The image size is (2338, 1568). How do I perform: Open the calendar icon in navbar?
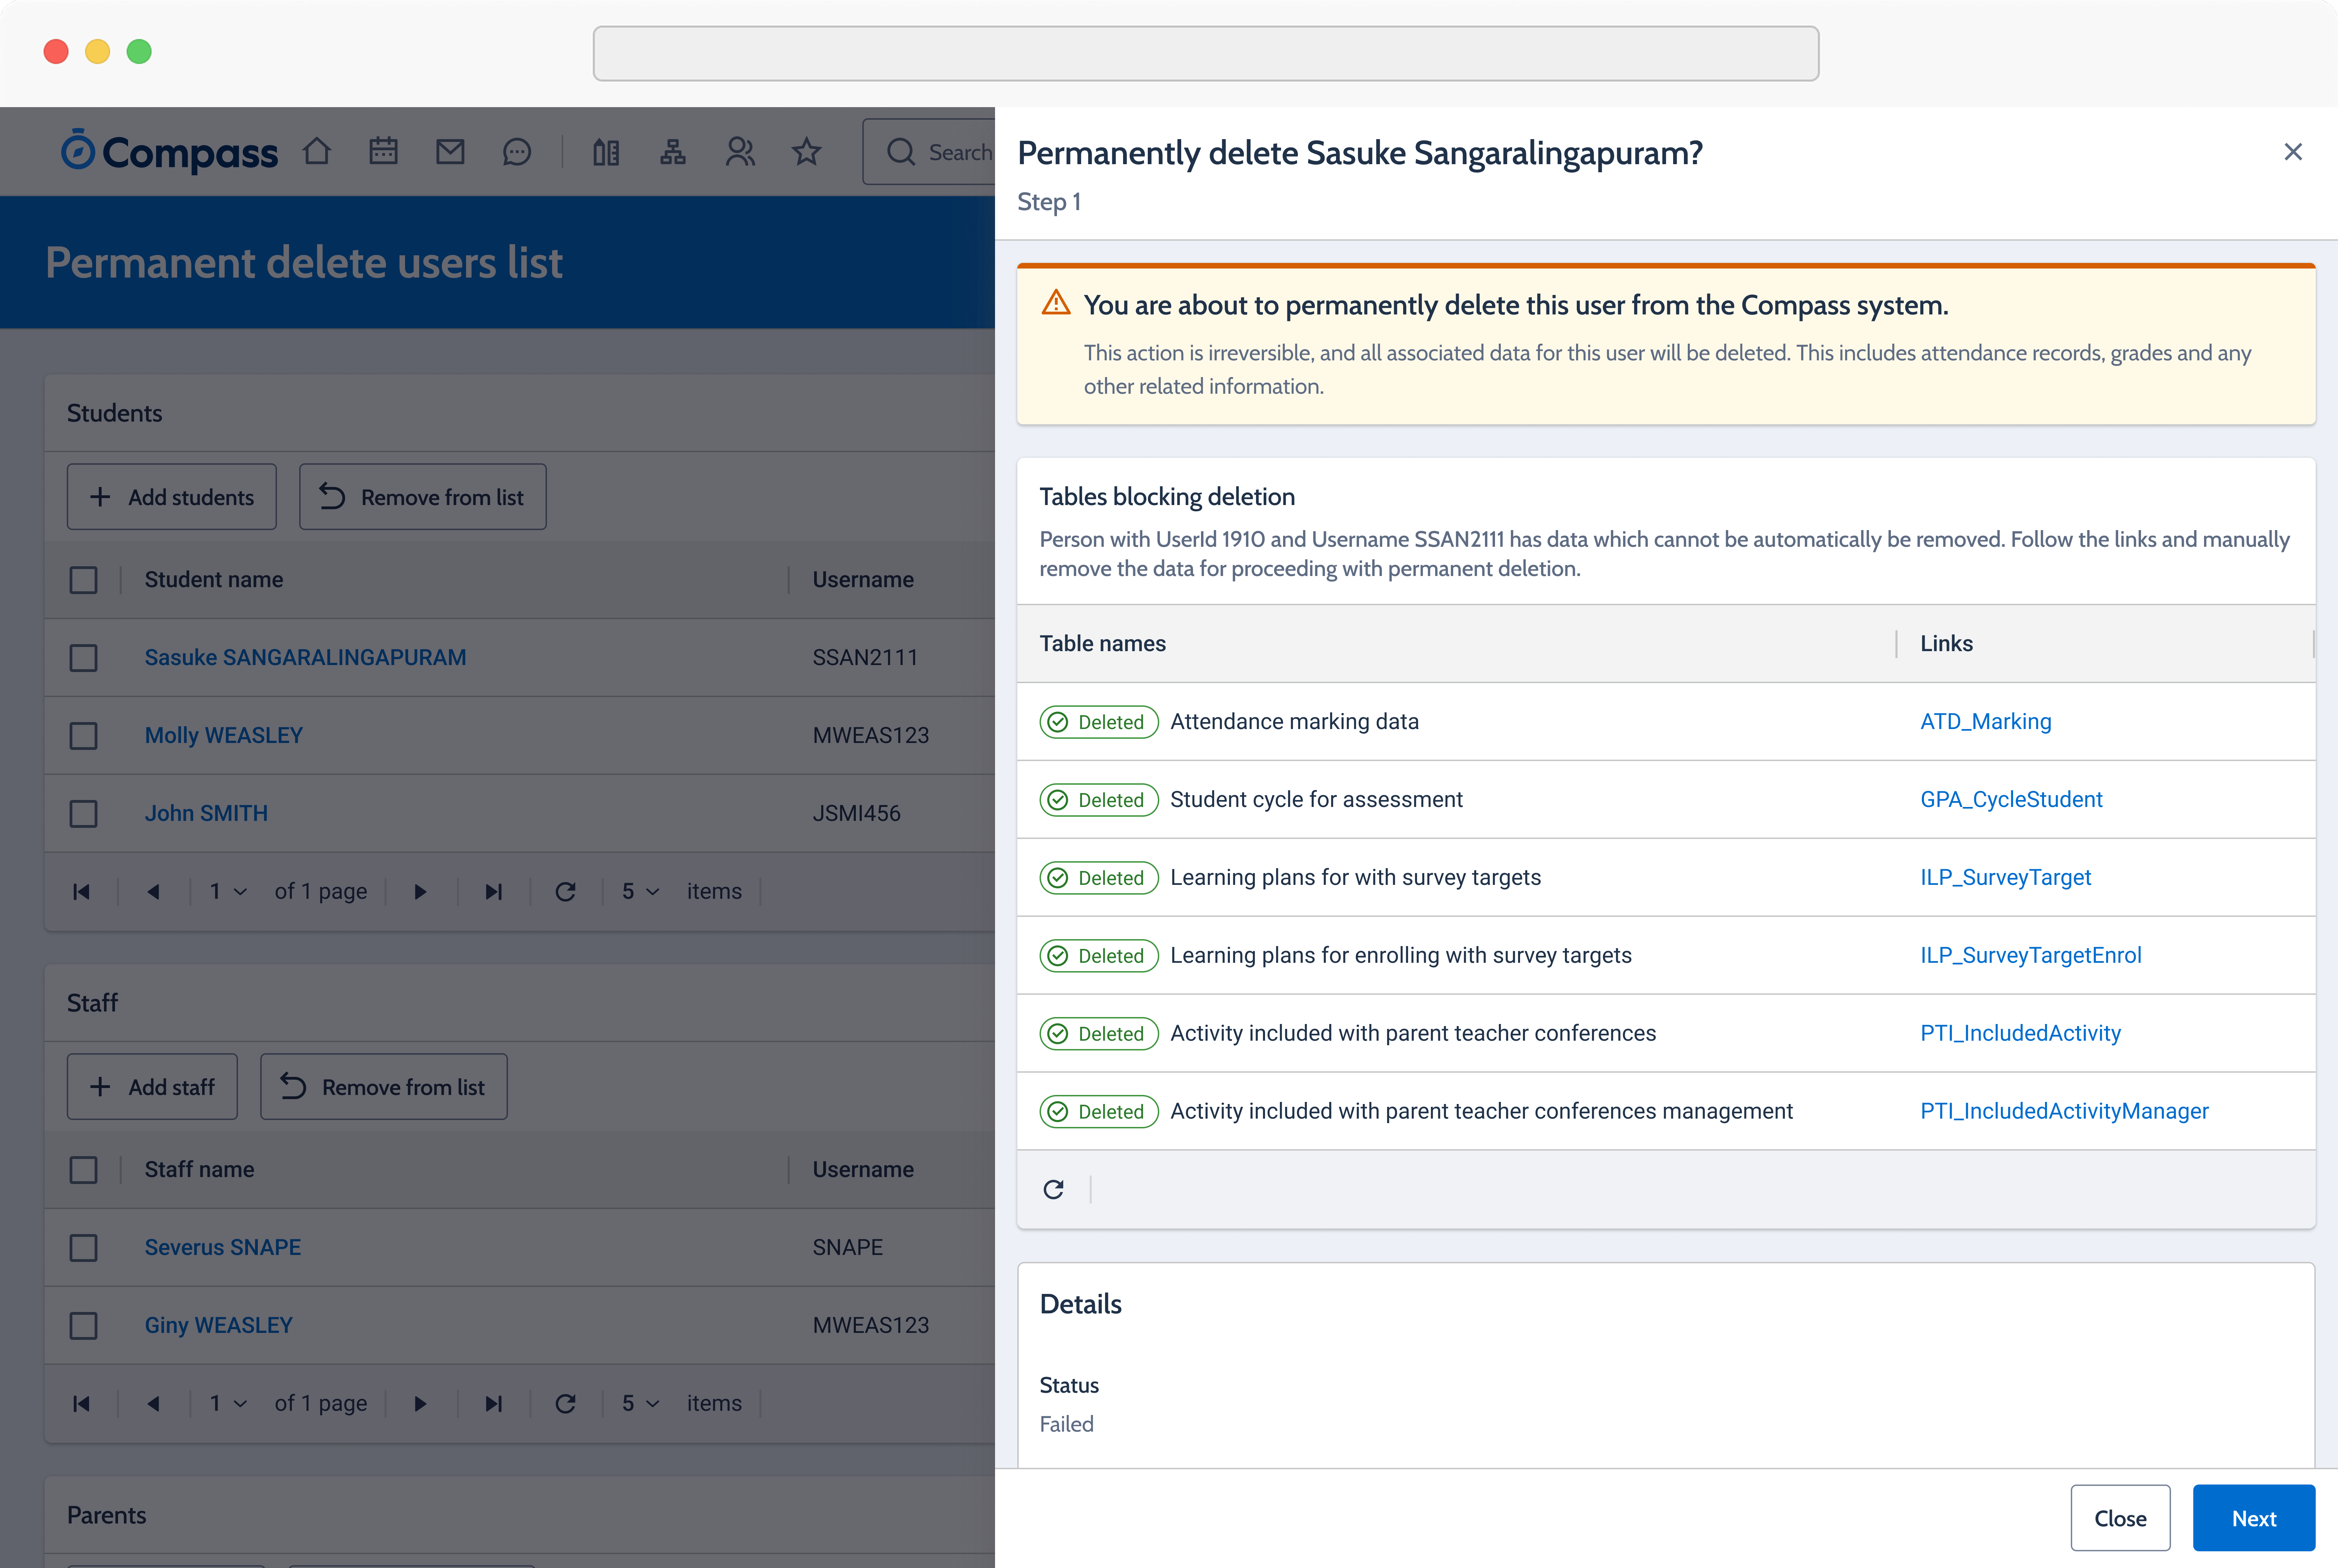(383, 151)
